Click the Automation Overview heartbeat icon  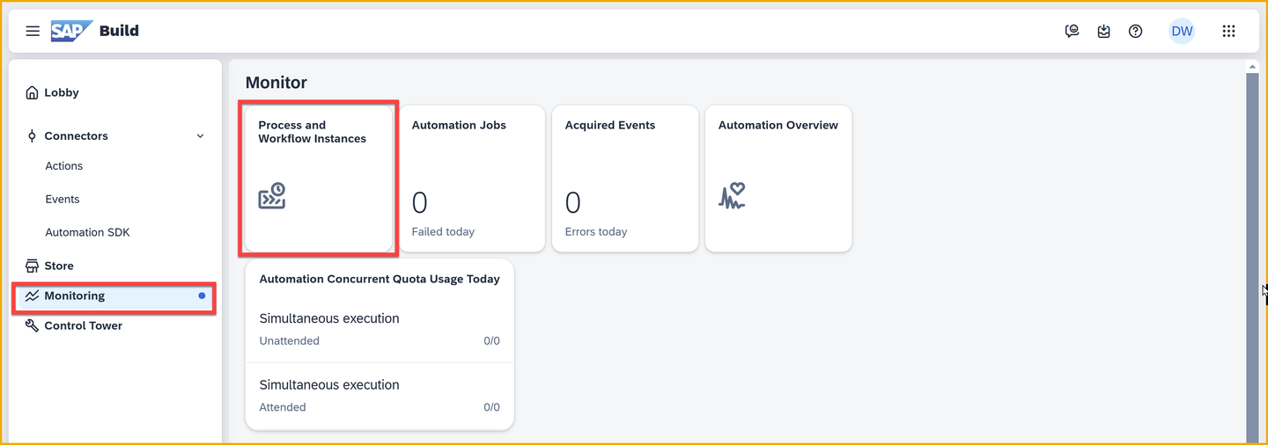(732, 195)
